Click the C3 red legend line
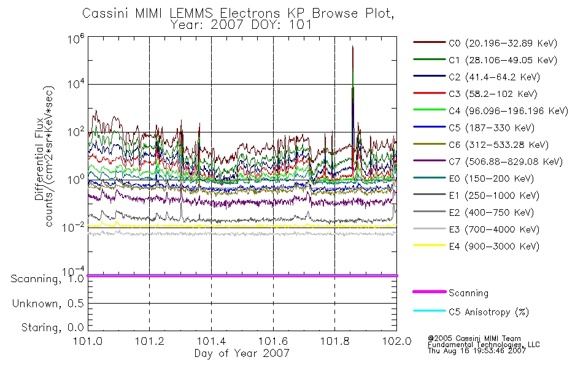 click(x=430, y=93)
